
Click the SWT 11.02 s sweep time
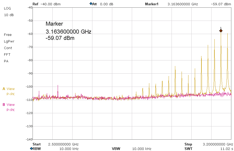point(227,149)
